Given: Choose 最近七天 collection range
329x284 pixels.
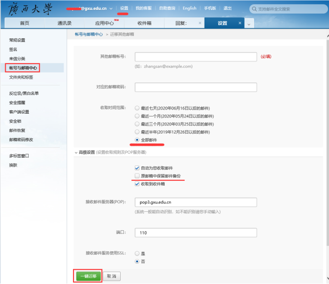Looking at the screenshot, I should click(x=137, y=108).
